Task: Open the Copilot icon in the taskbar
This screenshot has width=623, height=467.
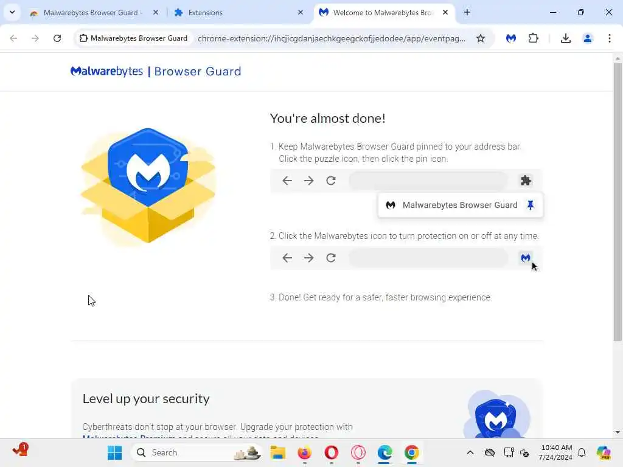Action: point(604,452)
